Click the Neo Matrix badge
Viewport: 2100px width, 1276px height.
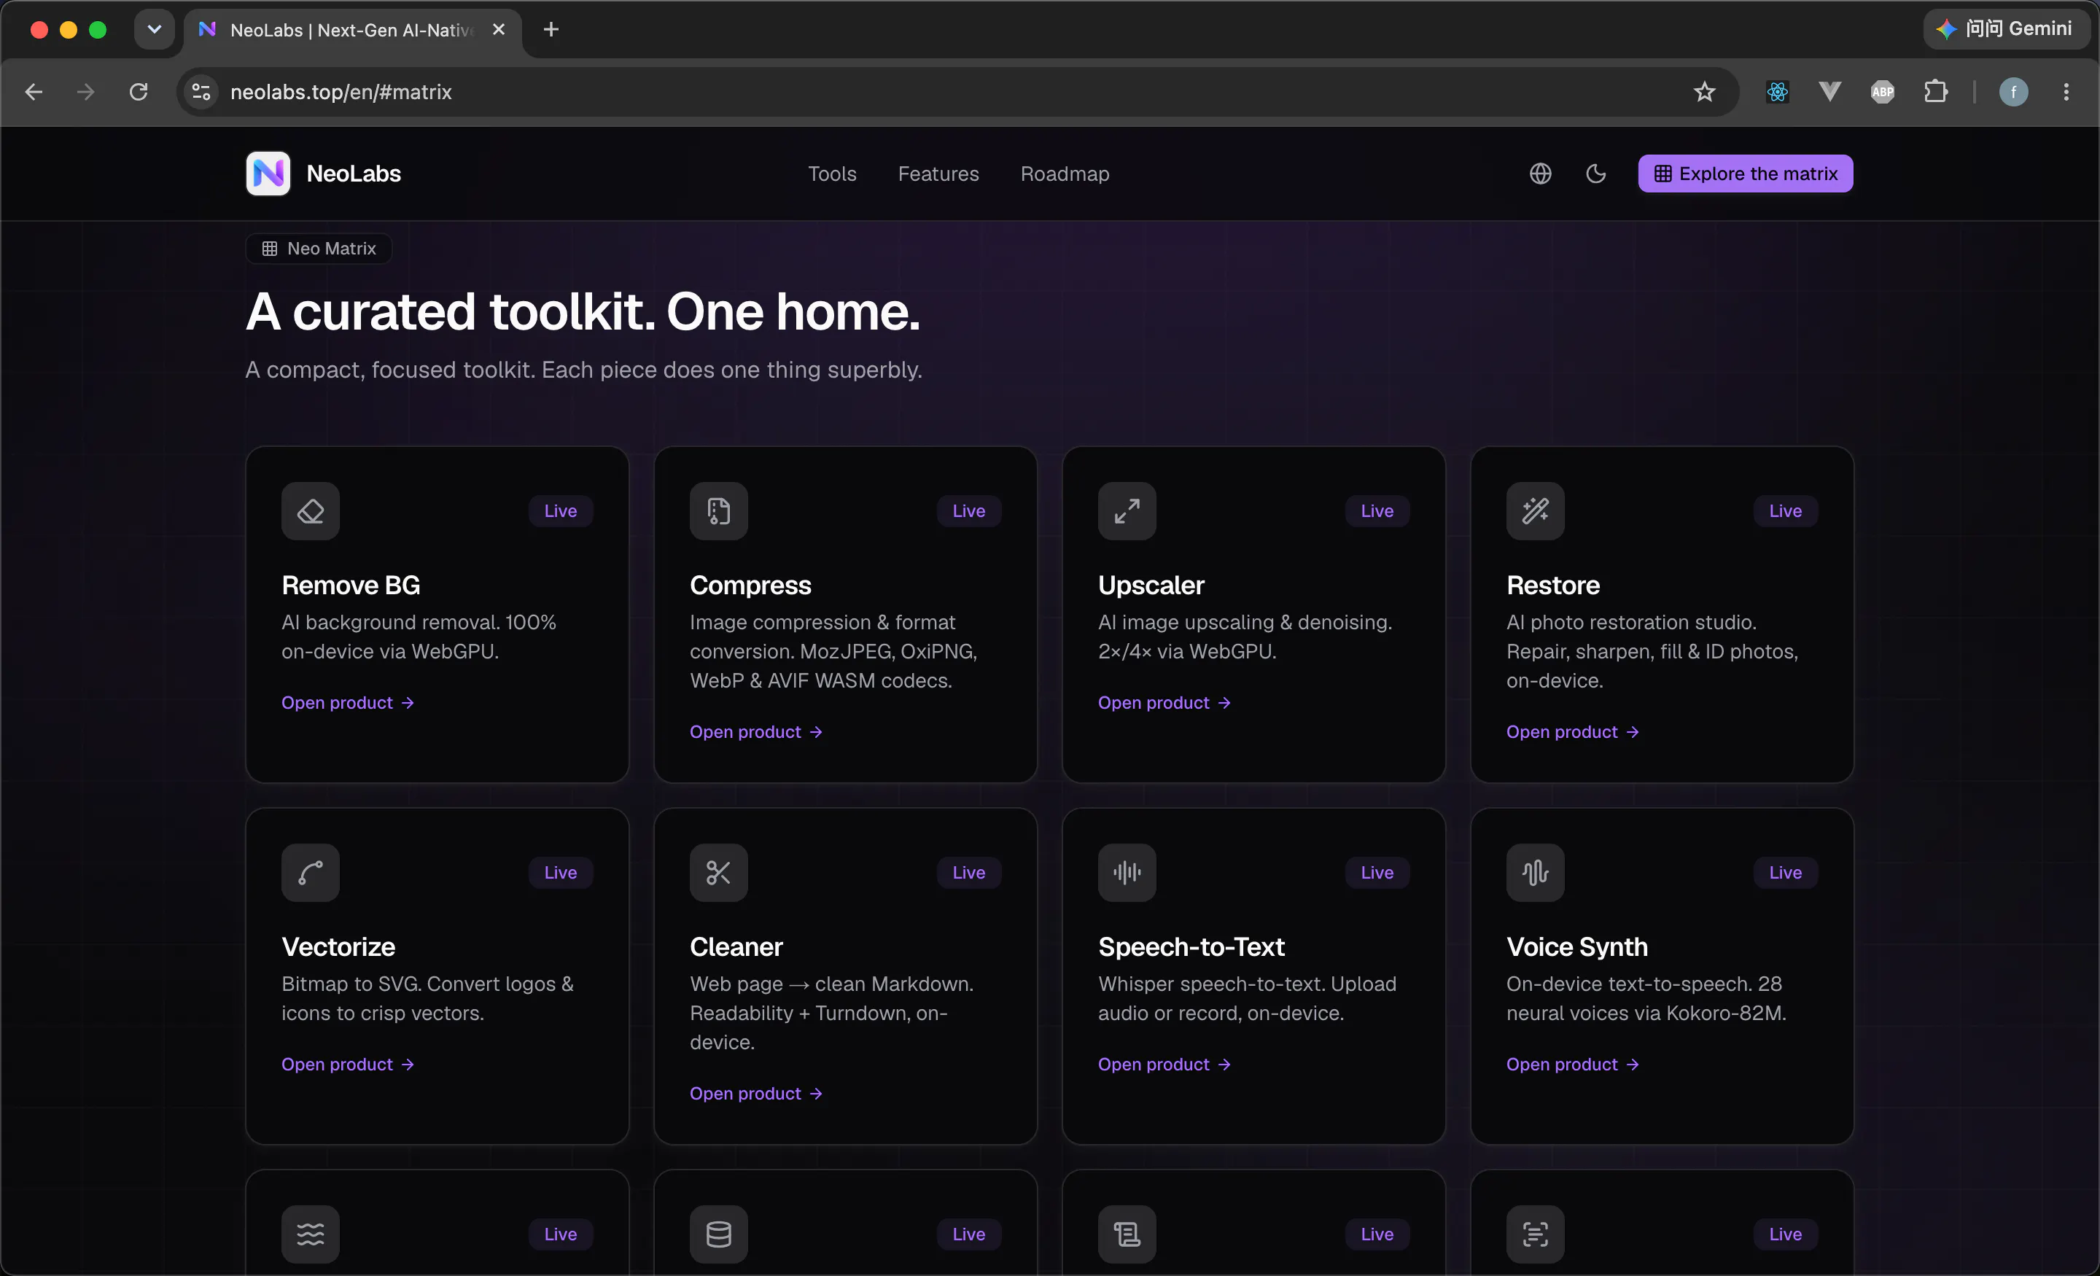pyautogui.click(x=319, y=249)
